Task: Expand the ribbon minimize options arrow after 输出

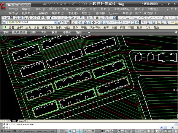Action: click(x=89, y=32)
